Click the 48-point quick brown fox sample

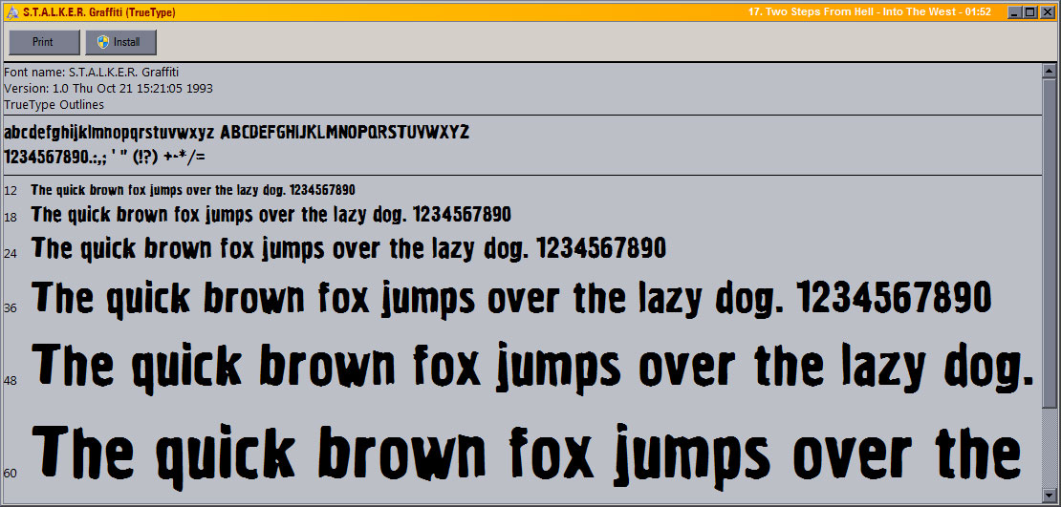point(534,370)
